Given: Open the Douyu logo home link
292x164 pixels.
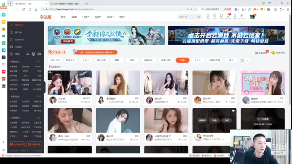Looking at the screenshot, I should point(46,17).
